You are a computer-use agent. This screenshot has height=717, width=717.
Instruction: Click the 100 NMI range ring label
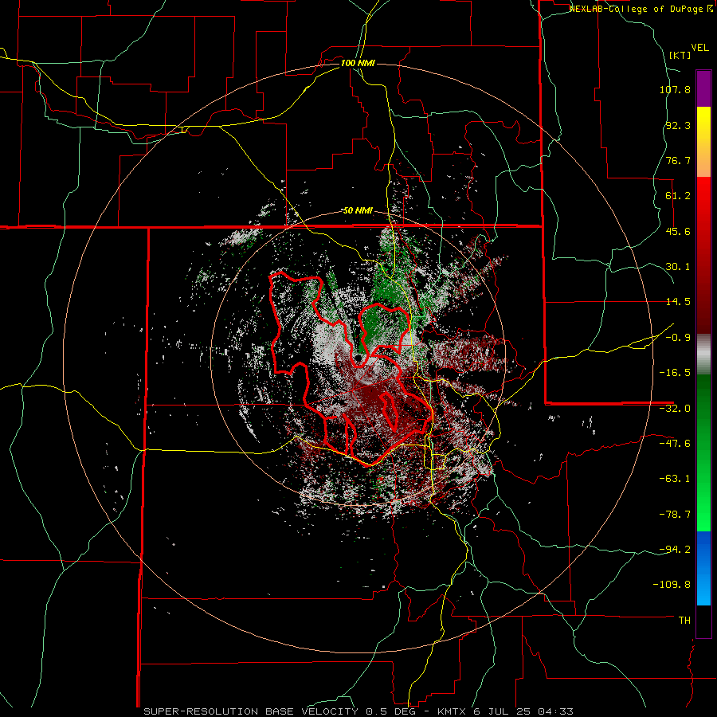[358, 63]
